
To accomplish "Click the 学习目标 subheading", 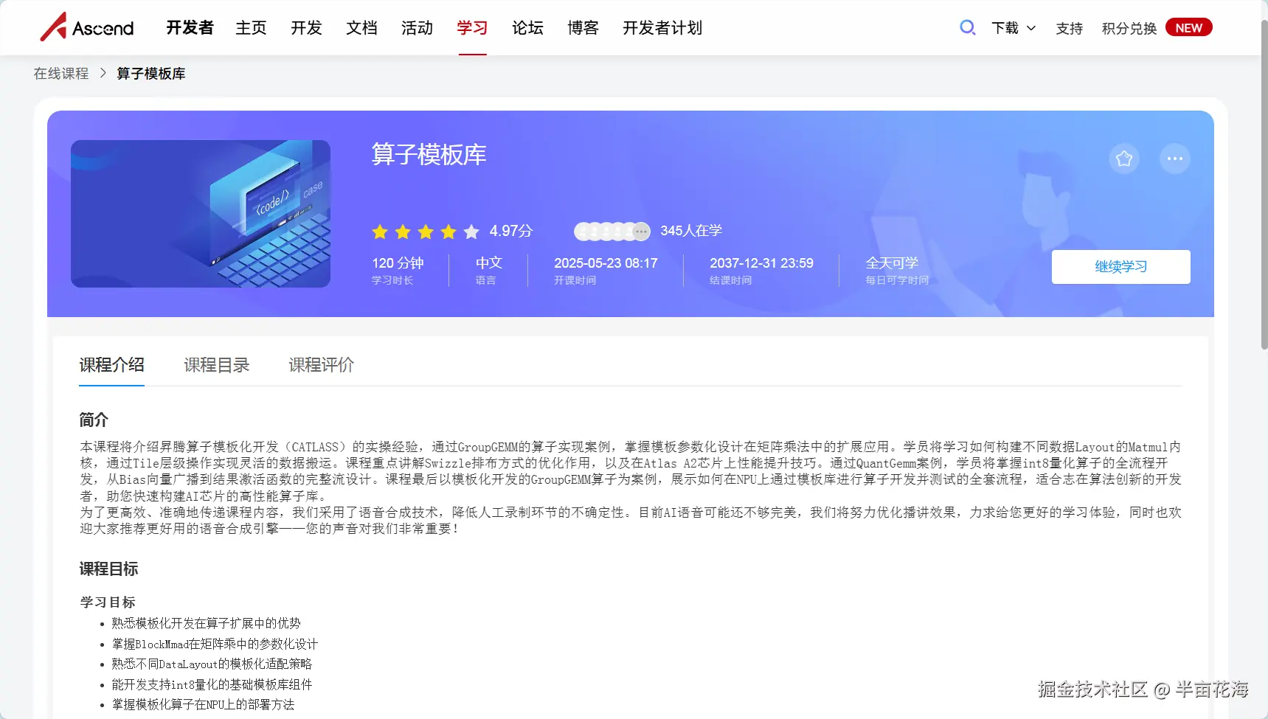I will tap(108, 602).
